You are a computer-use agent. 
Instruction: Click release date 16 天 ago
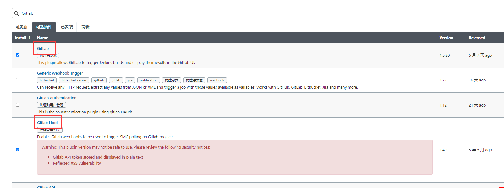click(477, 80)
